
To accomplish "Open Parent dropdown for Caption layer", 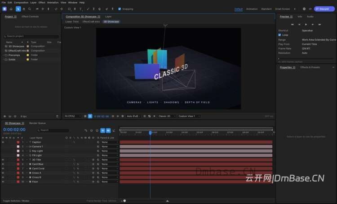I will [109, 142].
